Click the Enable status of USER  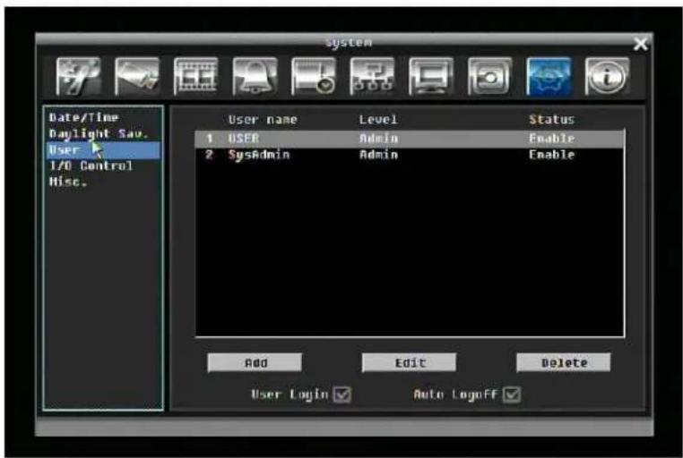pyautogui.click(x=552, y=139)
